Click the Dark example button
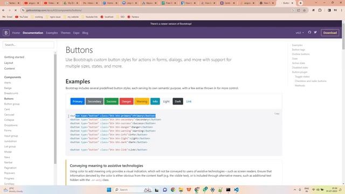345x194 pixels. click(178, 101)
